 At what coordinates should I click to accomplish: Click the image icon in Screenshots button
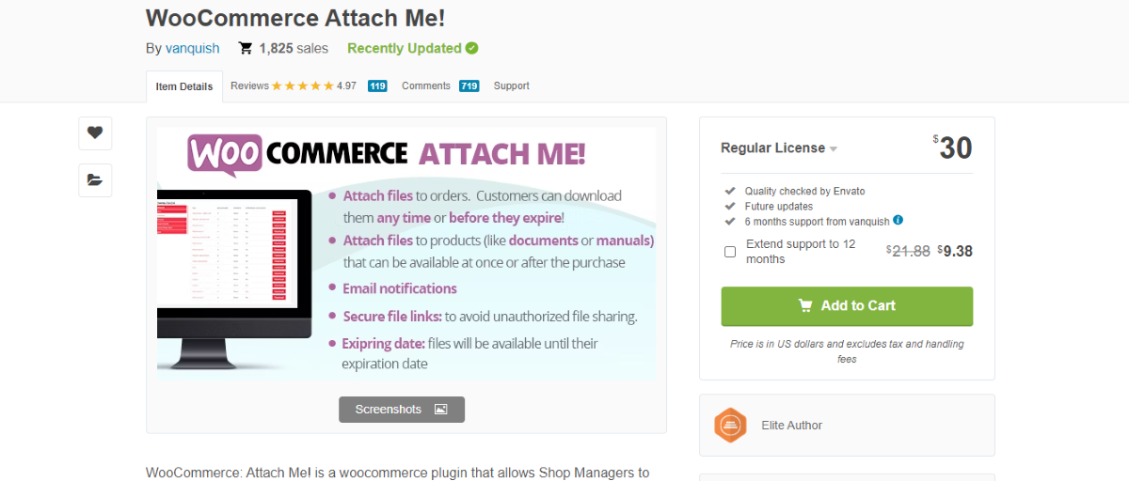(440, 410)
